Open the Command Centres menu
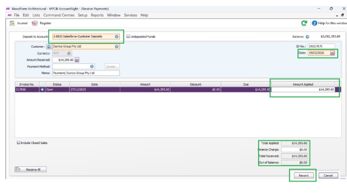347x195 pixels. [x=59, y=15]
